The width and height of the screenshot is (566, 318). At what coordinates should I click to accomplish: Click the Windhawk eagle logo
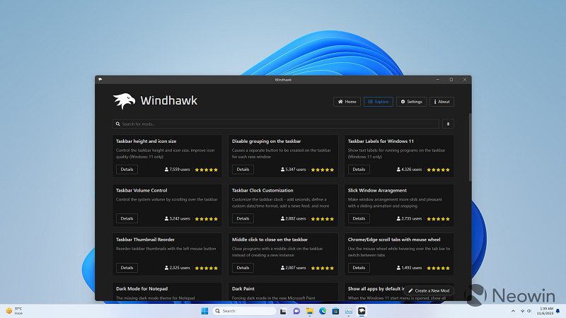pos(124,101)
